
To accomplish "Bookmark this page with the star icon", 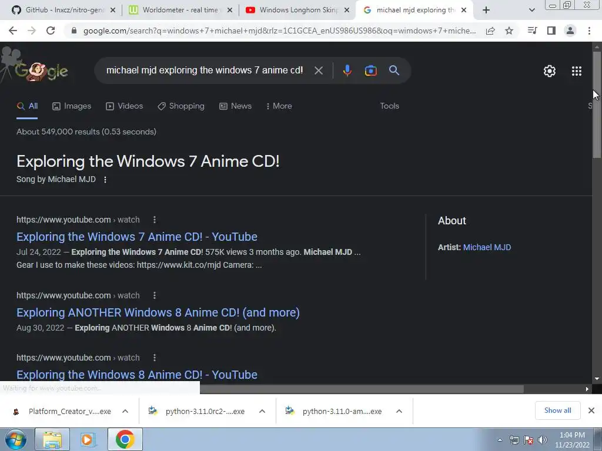I will pos(509,31).
